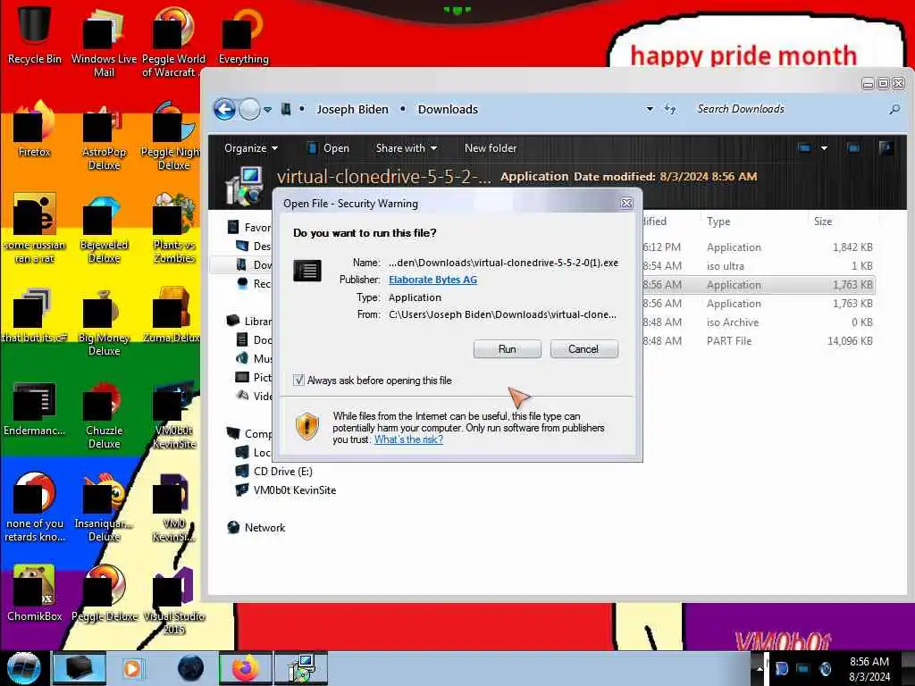
Task: Select the Firefox desktop icon
Action: [x=35, y=130]
